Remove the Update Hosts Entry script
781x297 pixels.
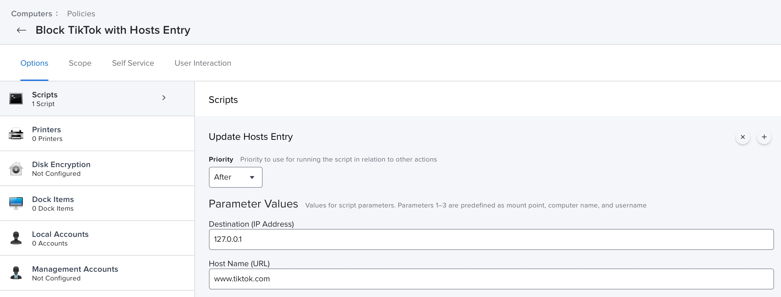tap(743, 137)
